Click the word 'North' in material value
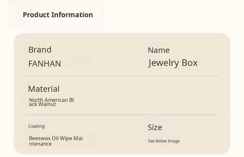This screenshot has height=157, width=244. point(36,100)
